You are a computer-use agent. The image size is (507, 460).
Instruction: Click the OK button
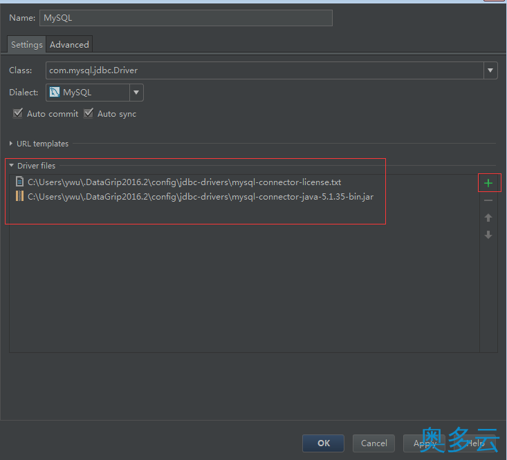(x=323, y=443)
